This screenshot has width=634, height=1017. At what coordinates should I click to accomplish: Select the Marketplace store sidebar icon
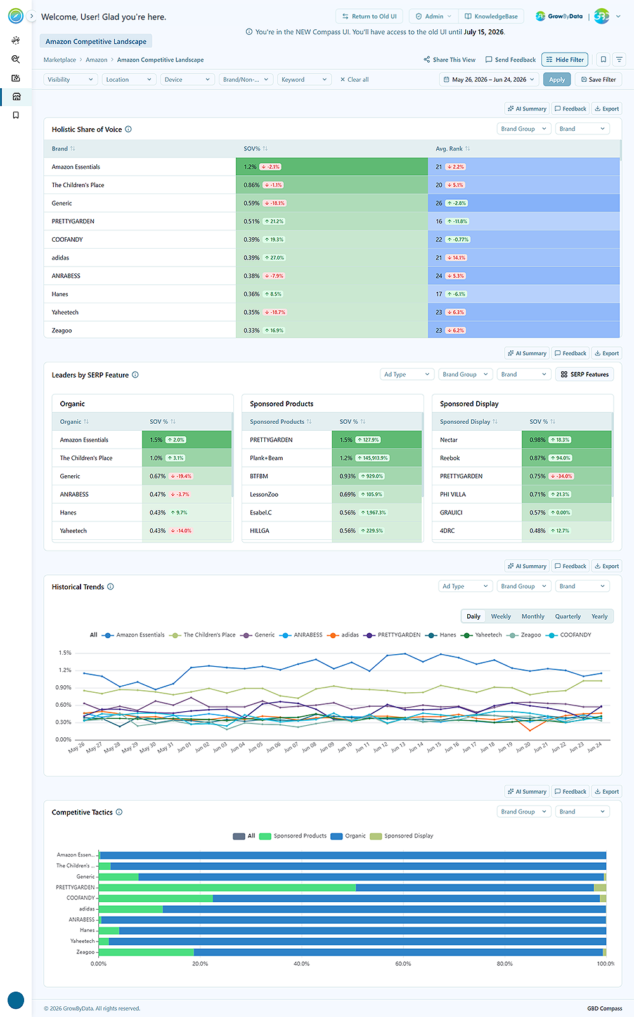16,96
